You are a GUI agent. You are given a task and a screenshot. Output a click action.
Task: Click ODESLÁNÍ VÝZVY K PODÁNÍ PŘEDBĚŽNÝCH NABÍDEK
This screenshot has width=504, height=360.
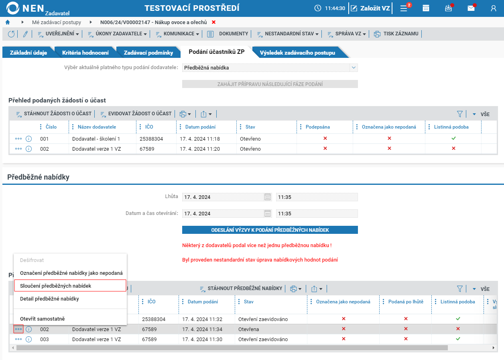coord(270,230)
